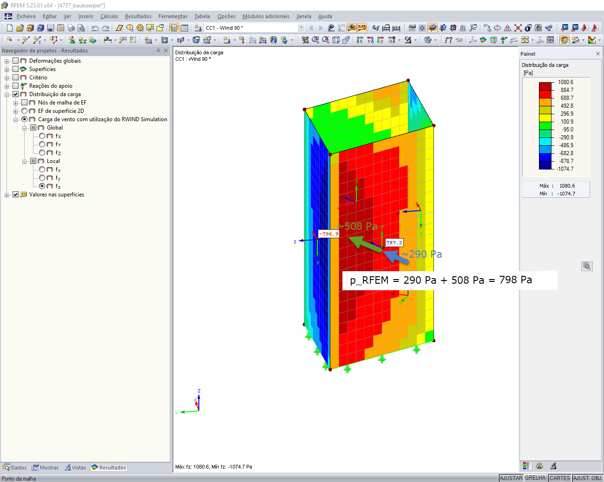Click the zoom window magnifier icon
The height and width of the screenshot is (482, 604).
[315, 40]
